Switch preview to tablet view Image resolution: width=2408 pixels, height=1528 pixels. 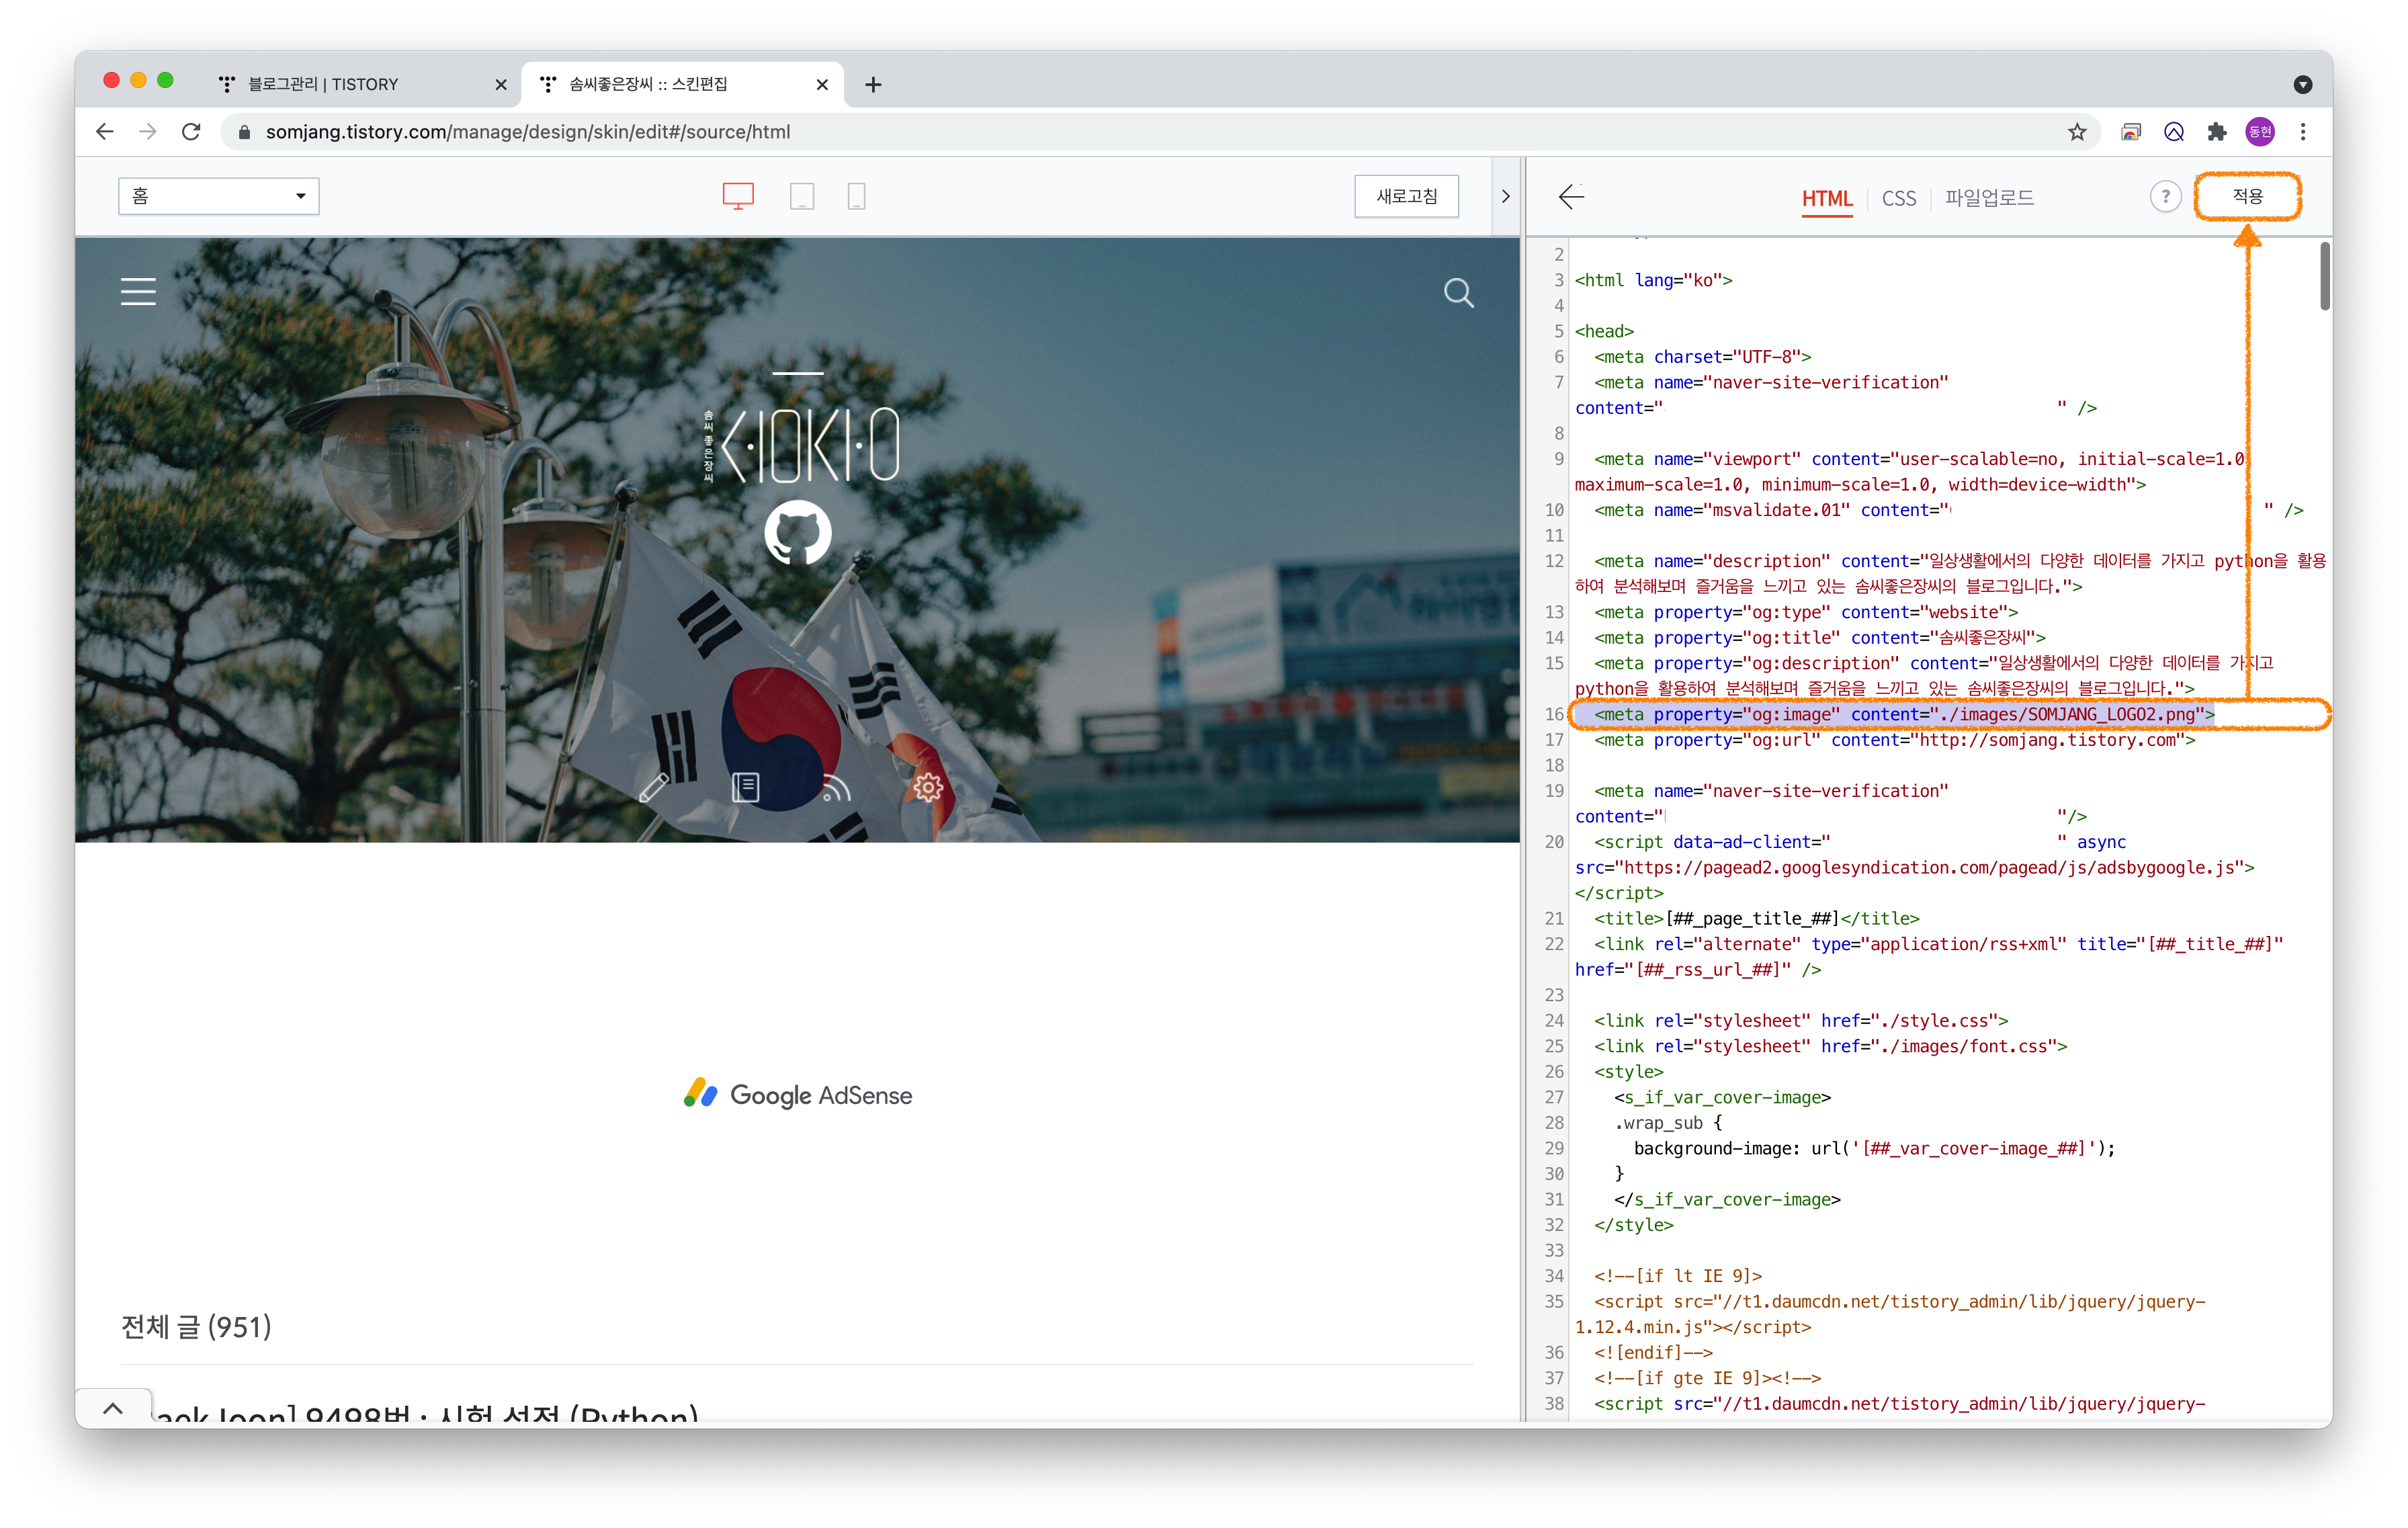coord(802,196)
